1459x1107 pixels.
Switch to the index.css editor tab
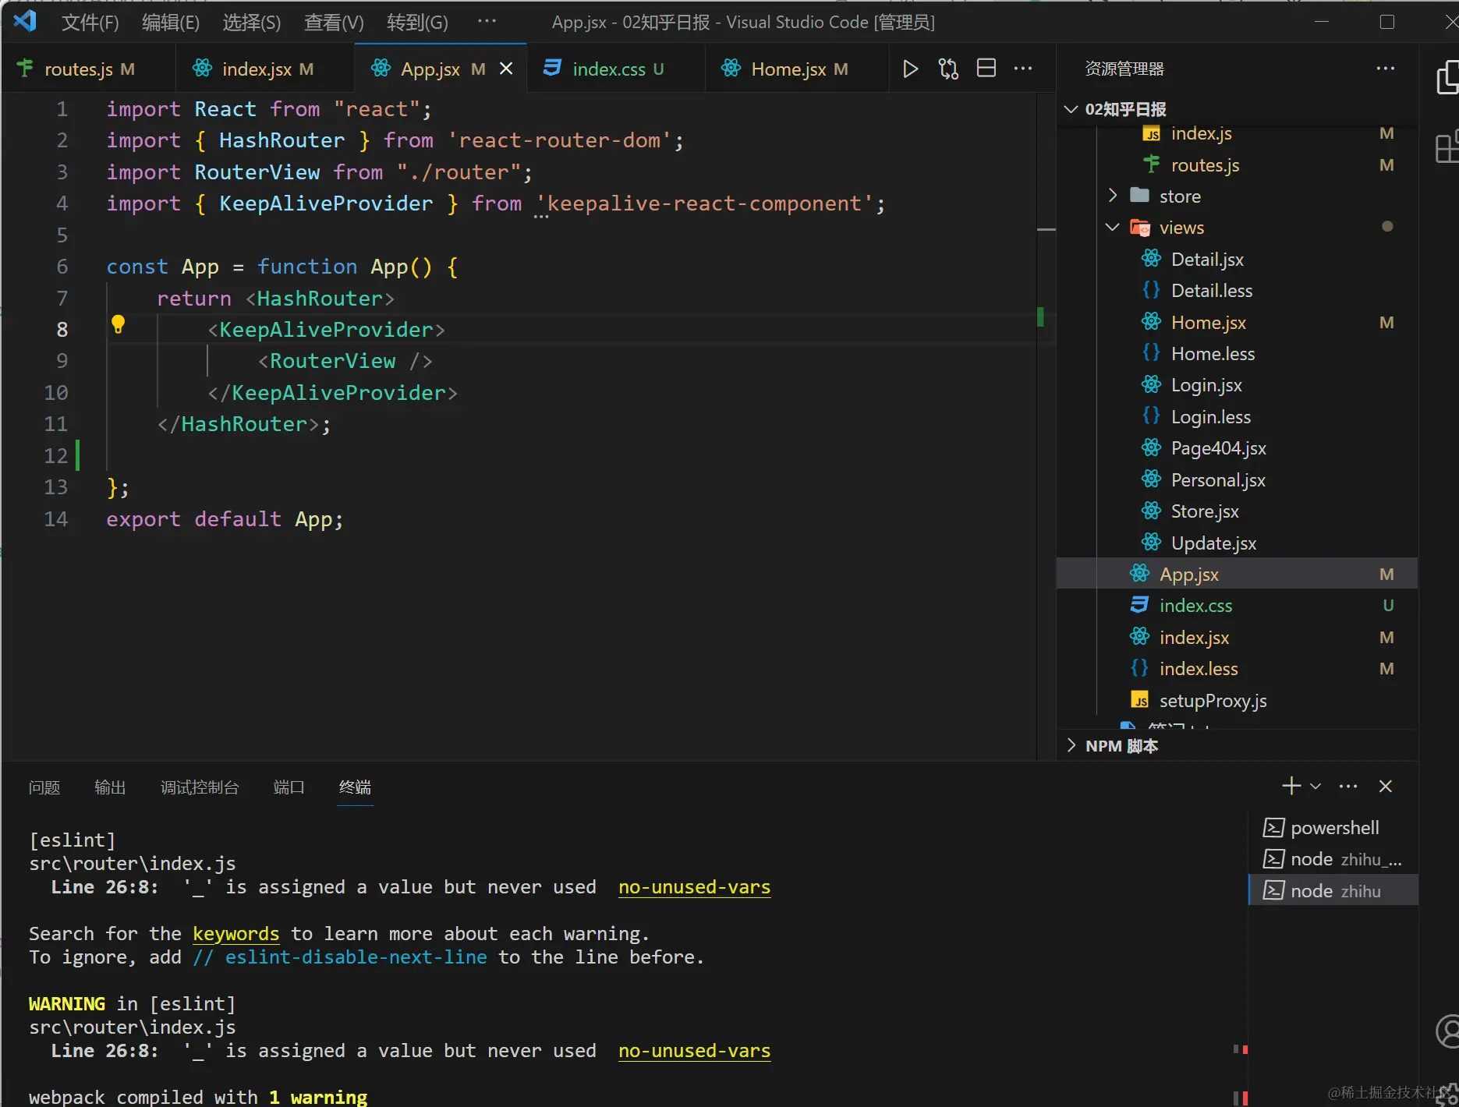(x=608, y=69)
